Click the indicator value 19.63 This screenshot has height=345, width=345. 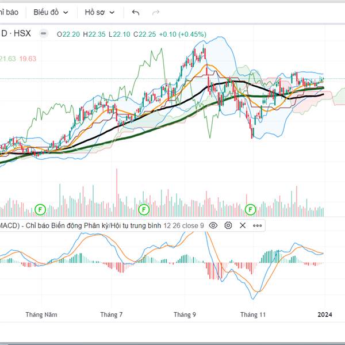[x=28, y=59]
